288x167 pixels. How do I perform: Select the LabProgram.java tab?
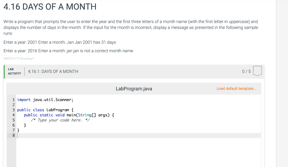(134, 88)
